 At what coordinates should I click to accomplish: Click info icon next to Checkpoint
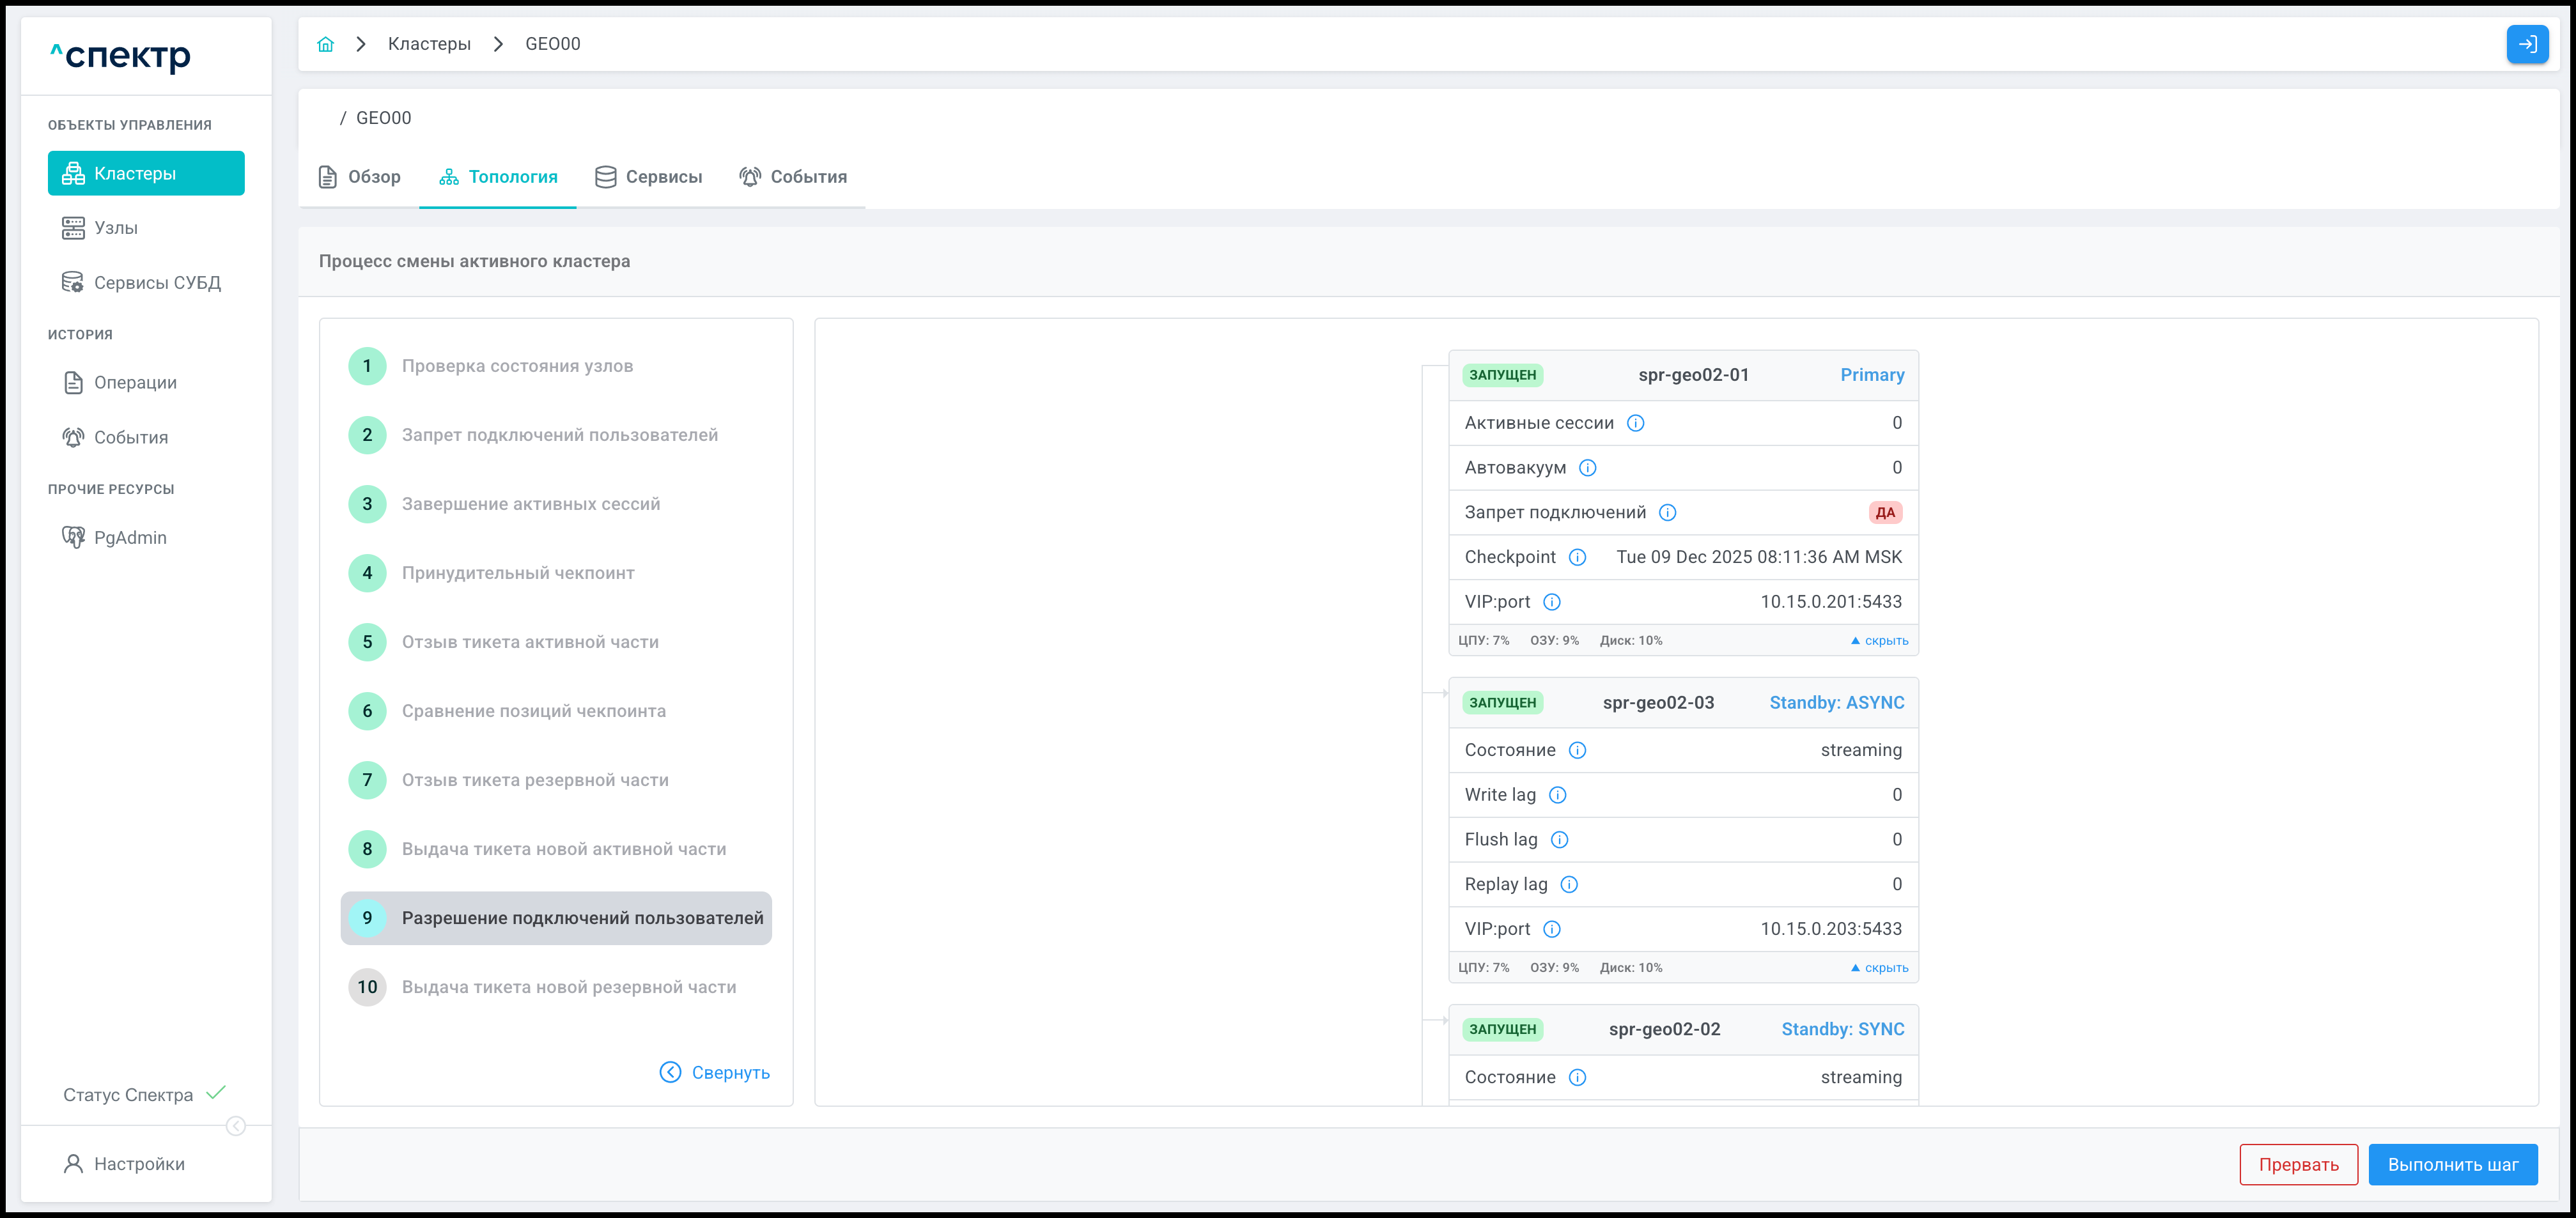pyautogui.click(x=1577, y=557)
